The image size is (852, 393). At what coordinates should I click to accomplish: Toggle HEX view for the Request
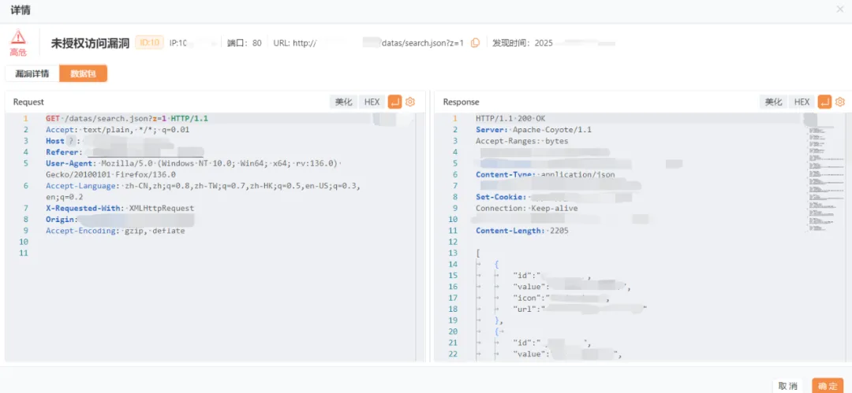coord(372,102)
